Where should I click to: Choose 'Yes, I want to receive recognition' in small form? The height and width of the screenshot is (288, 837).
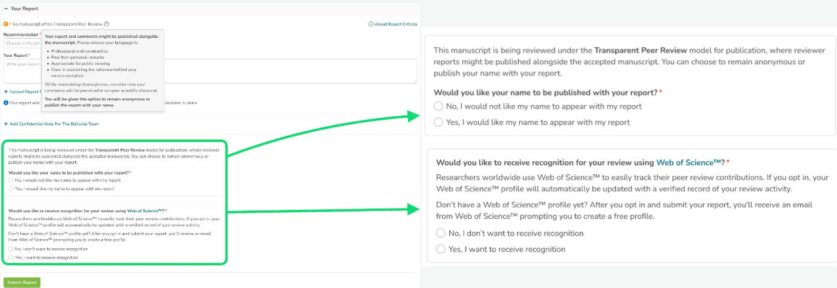pos(11,257)
